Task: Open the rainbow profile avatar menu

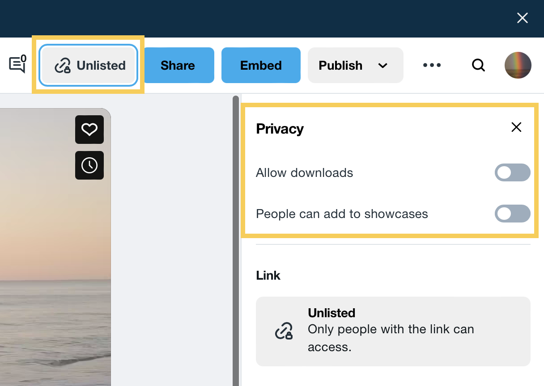Action: point(518,65)
